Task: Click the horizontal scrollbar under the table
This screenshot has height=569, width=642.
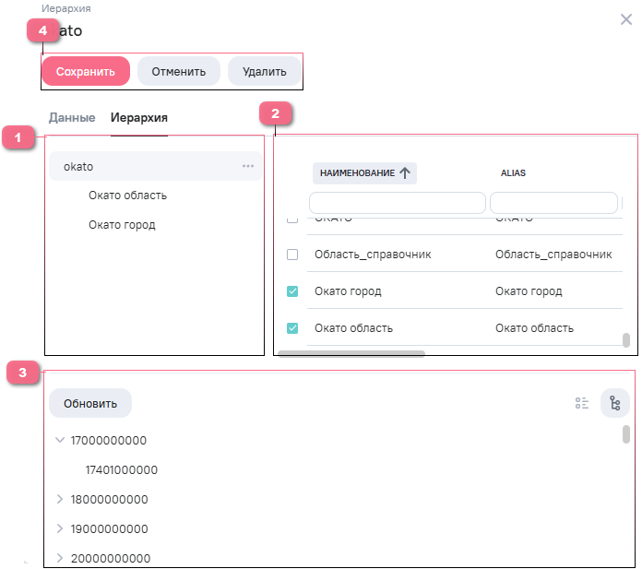Action: point(351,353)
